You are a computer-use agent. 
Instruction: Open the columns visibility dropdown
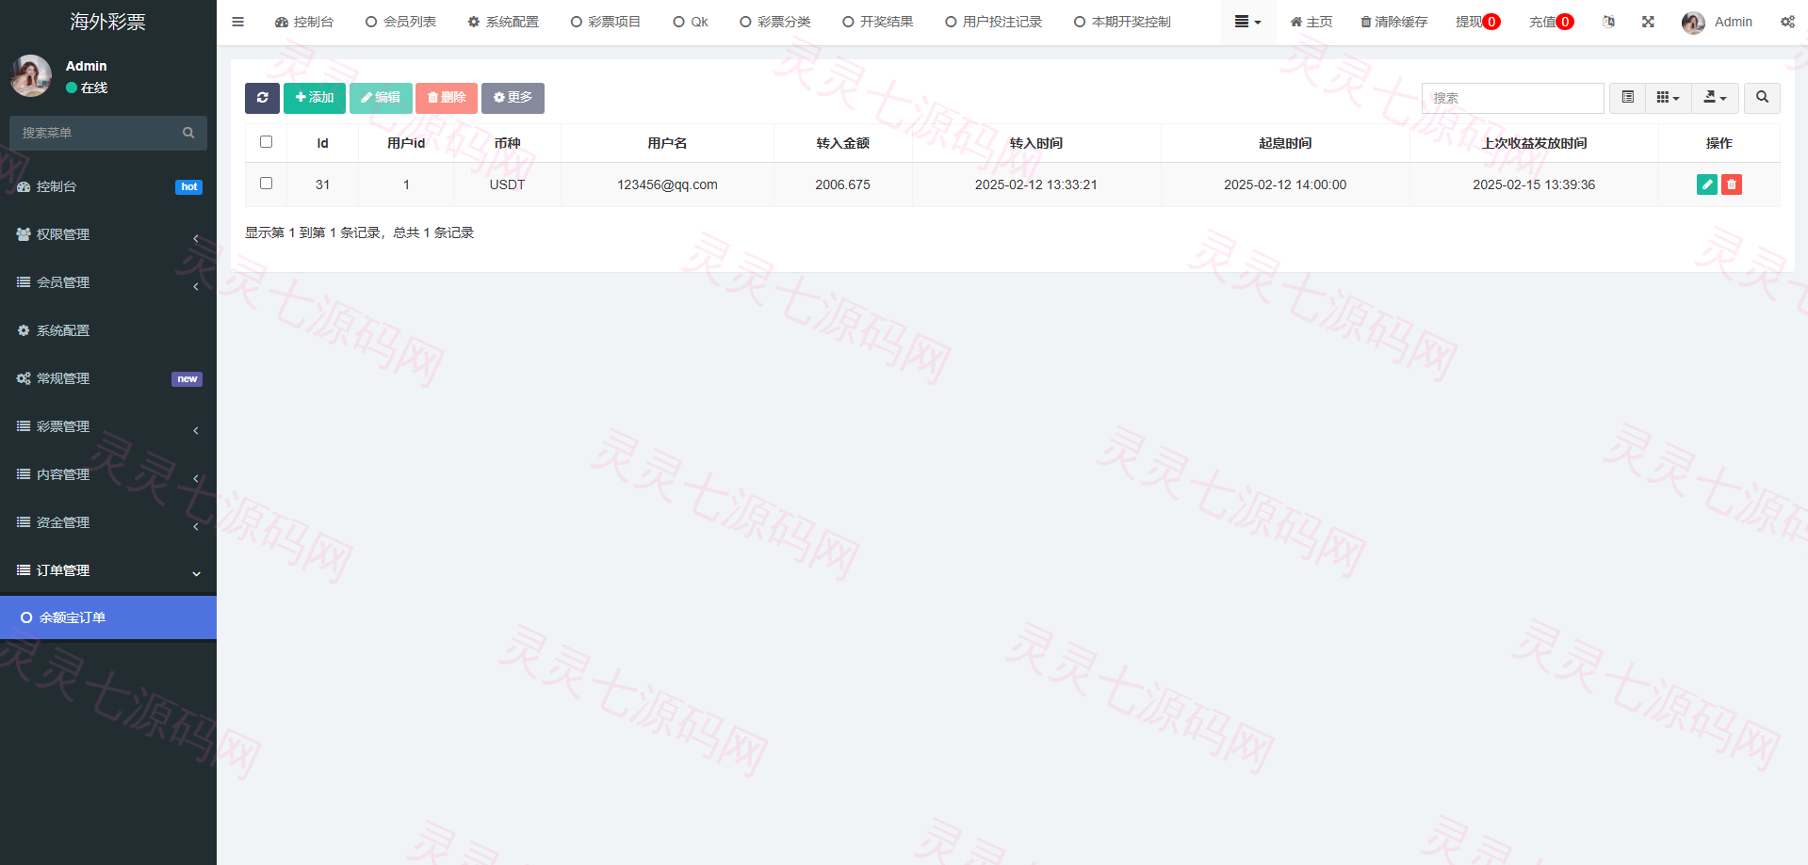(x=1668, y=98)
